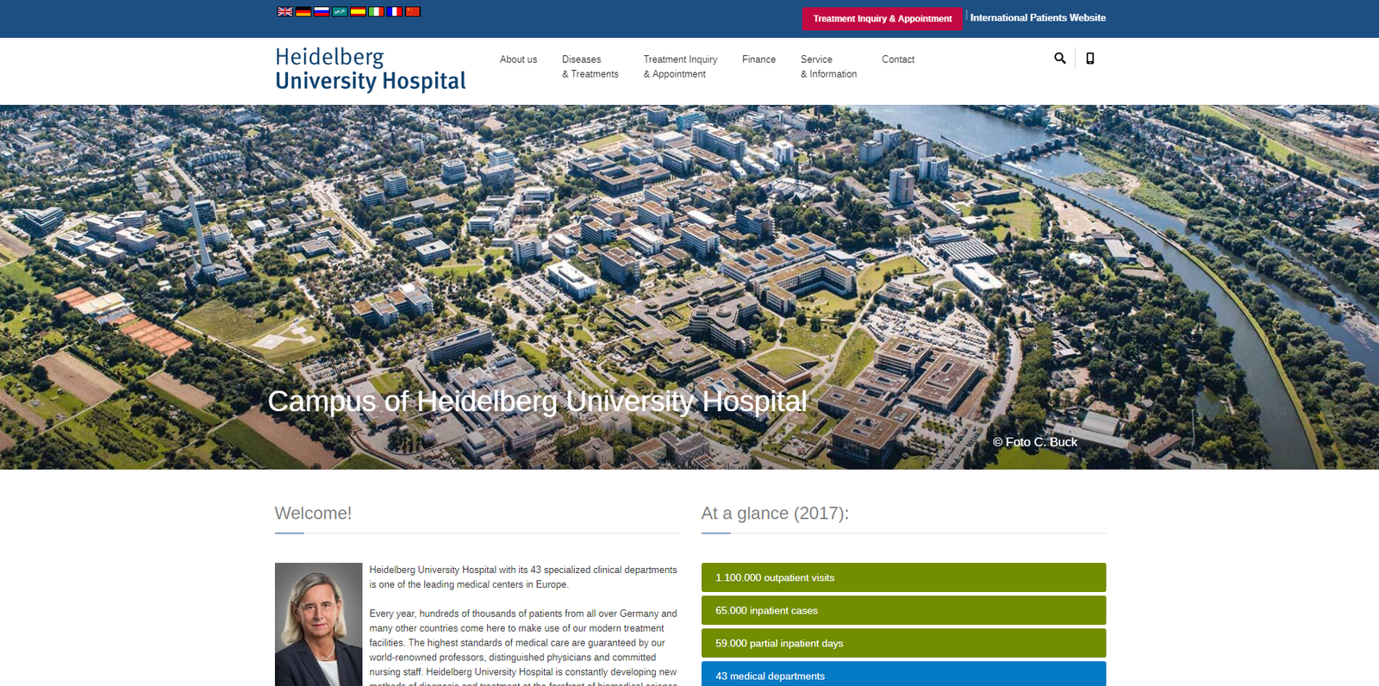Switch language using the German flag
Image resolution: width=1379 pixels, height=686 pixels.
click(303, 11)
